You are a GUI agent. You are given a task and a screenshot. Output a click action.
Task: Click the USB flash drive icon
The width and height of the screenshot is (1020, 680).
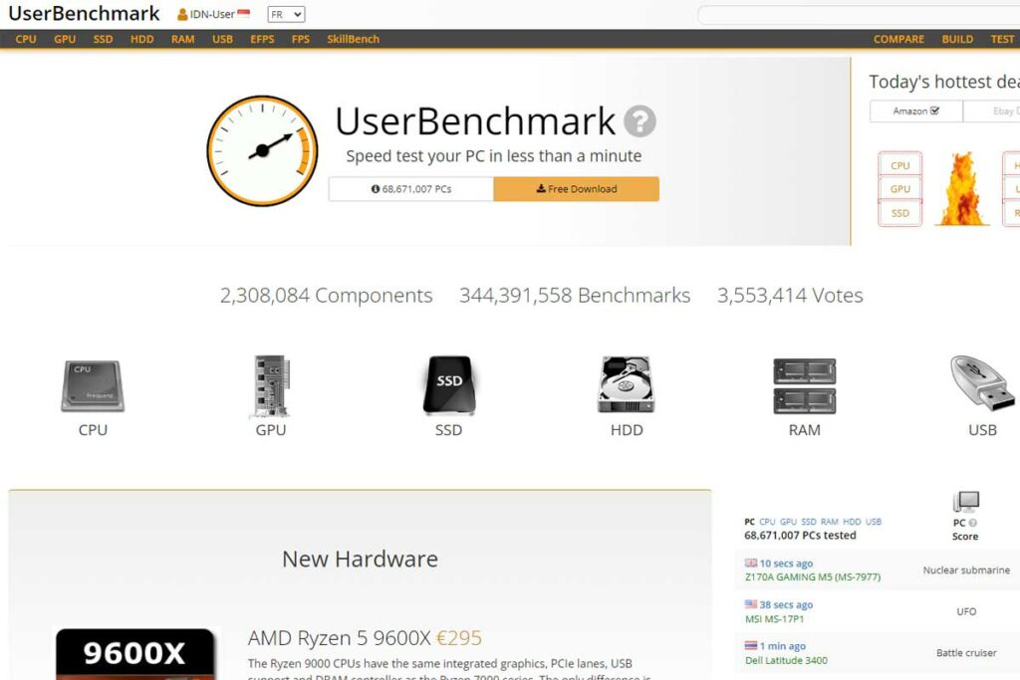[x=979, y=383]
